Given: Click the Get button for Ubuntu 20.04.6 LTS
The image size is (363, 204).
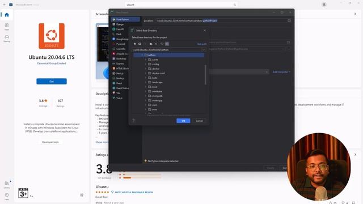Looking at the screenshot, I should 52,82.
